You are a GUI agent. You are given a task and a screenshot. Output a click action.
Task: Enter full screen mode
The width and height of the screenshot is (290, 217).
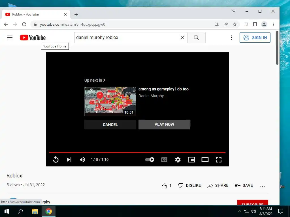click(x=219, y=160)
